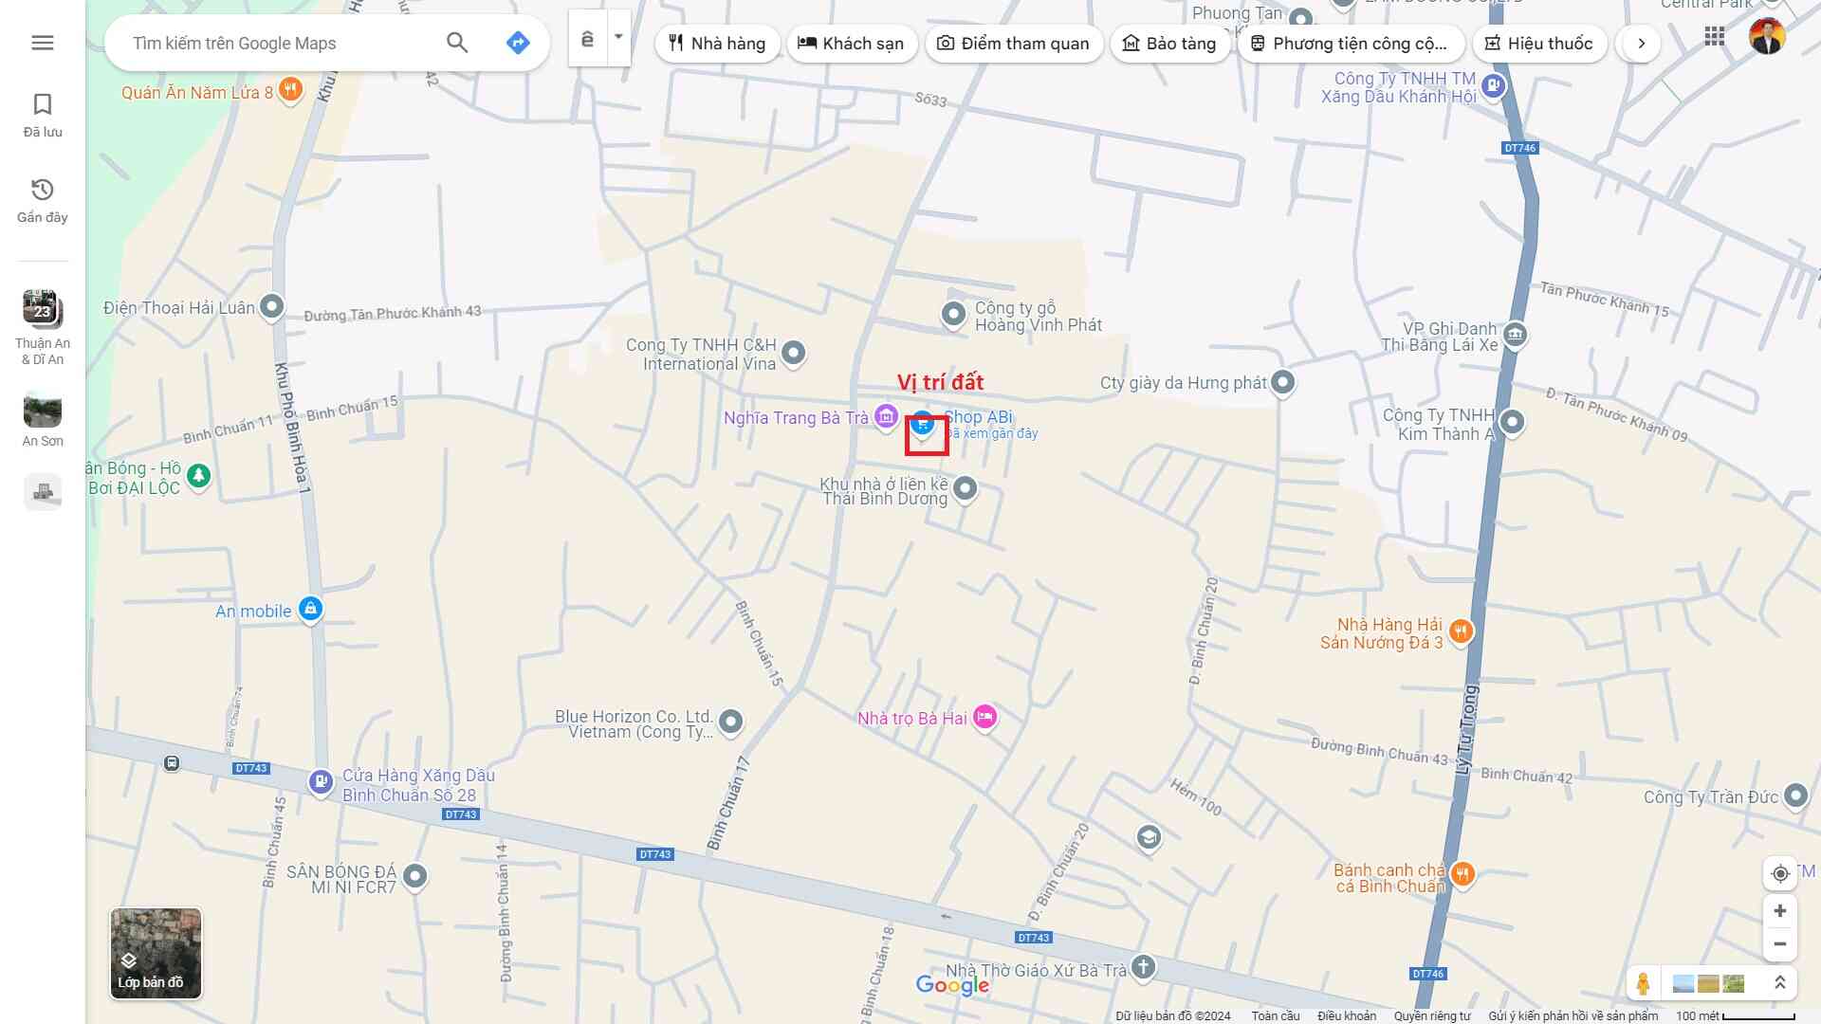
Task: Show my current location
Action: point(1780,873)
